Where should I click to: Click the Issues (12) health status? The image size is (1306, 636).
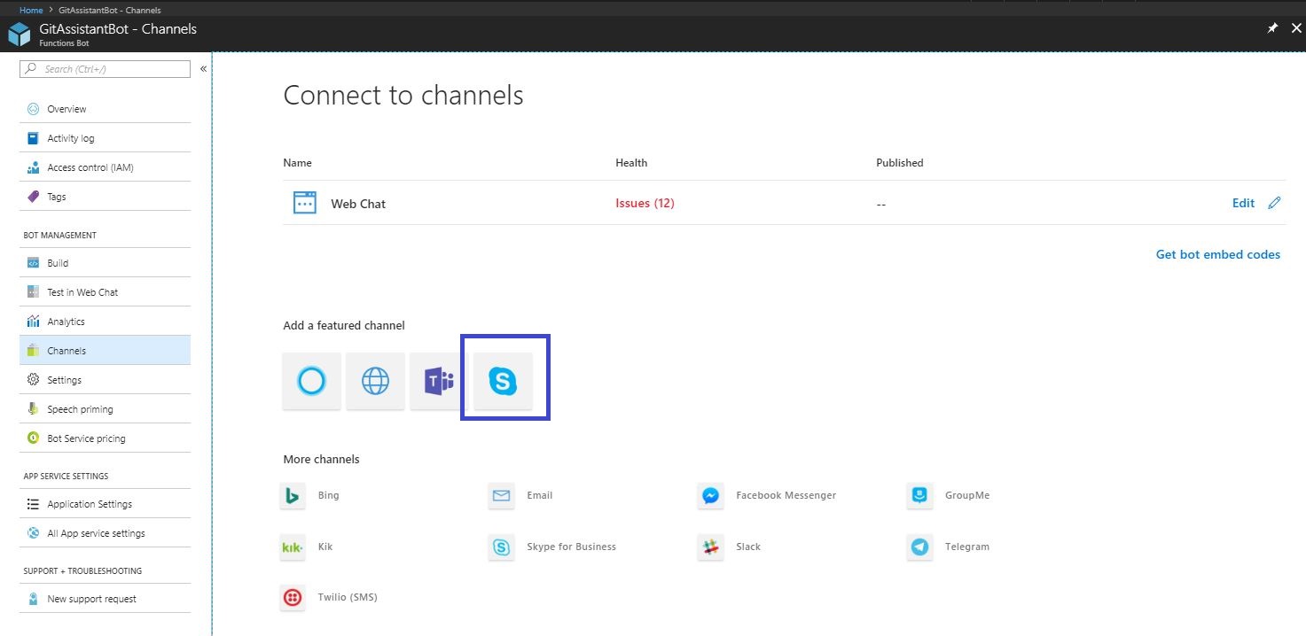tap(645, 203)
